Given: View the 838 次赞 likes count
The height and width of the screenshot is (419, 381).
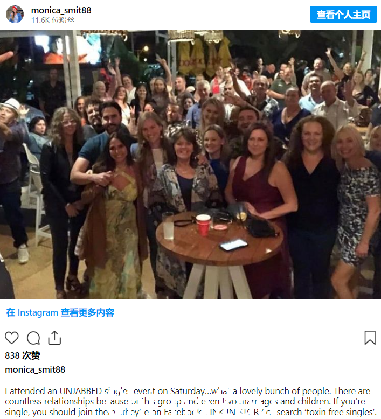Looking at the screenshot, I should pyautogui.click(x=23, y=355).
